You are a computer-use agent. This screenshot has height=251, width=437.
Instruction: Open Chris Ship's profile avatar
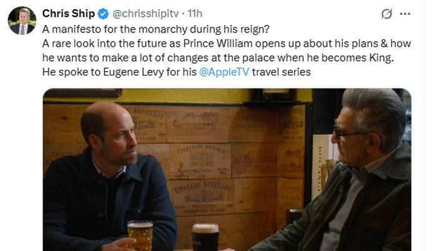coord(22,21)
